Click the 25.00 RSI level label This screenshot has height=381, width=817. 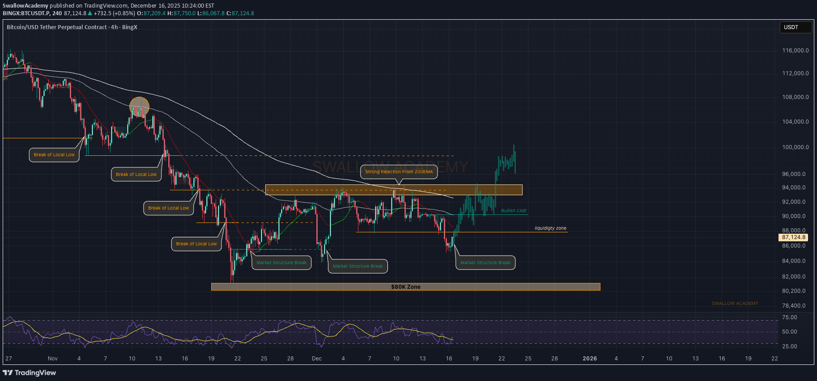(x=789, y=347)
